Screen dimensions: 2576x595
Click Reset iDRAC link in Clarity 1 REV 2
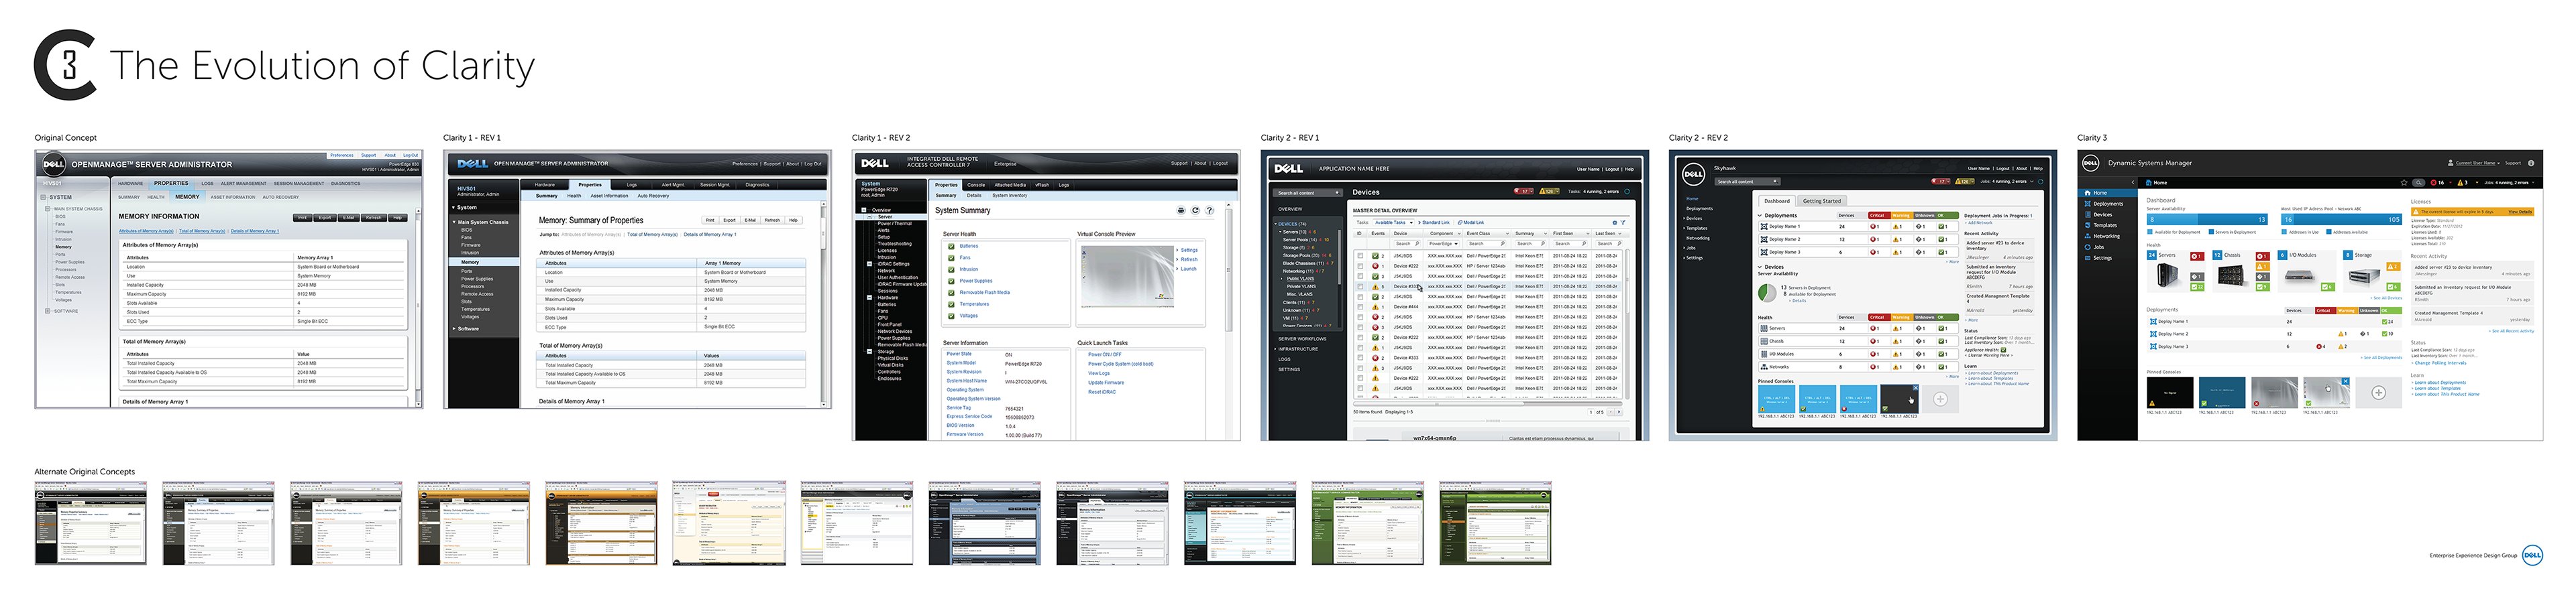tap(1102, 393)
